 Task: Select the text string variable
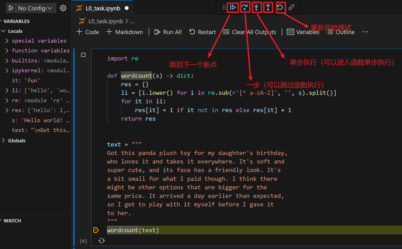36,130
